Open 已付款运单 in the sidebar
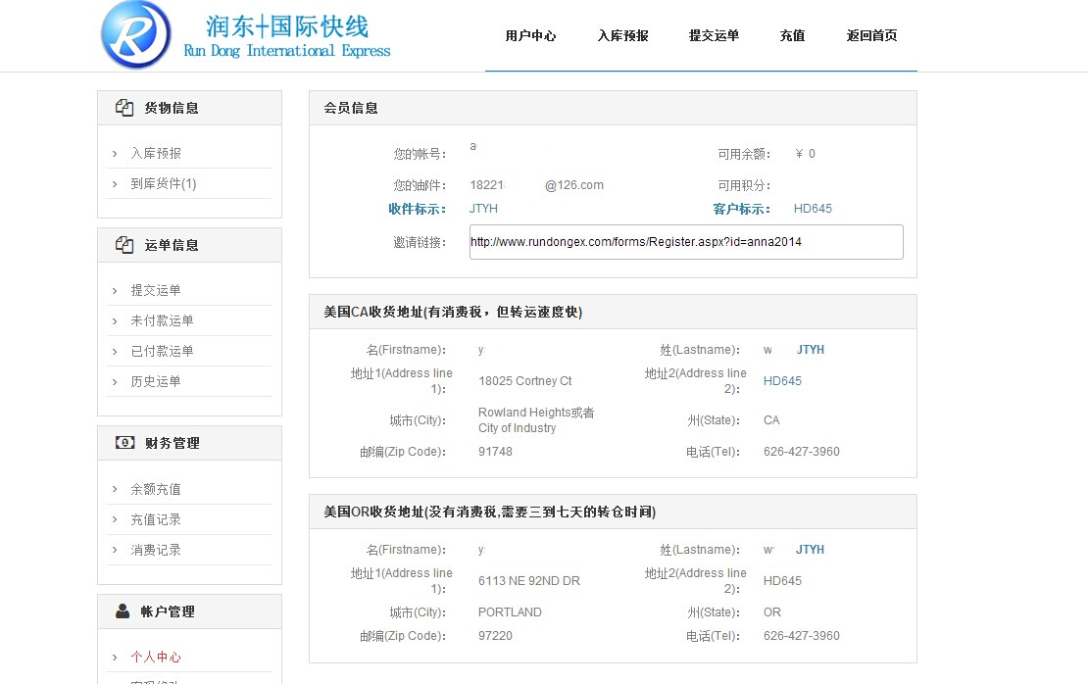Screen dimensions: 1088x684 163,351
